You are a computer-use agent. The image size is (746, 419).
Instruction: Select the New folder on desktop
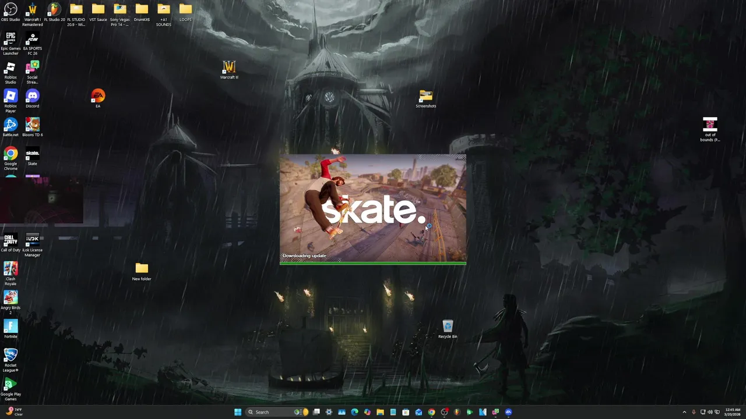click(x=142, y=272)
